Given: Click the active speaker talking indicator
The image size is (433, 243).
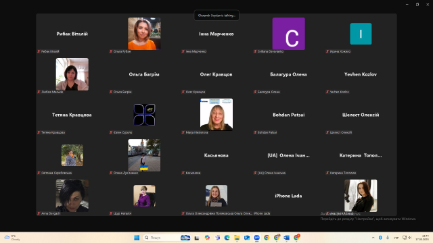Looking at the screenshot, I should 216,16.
